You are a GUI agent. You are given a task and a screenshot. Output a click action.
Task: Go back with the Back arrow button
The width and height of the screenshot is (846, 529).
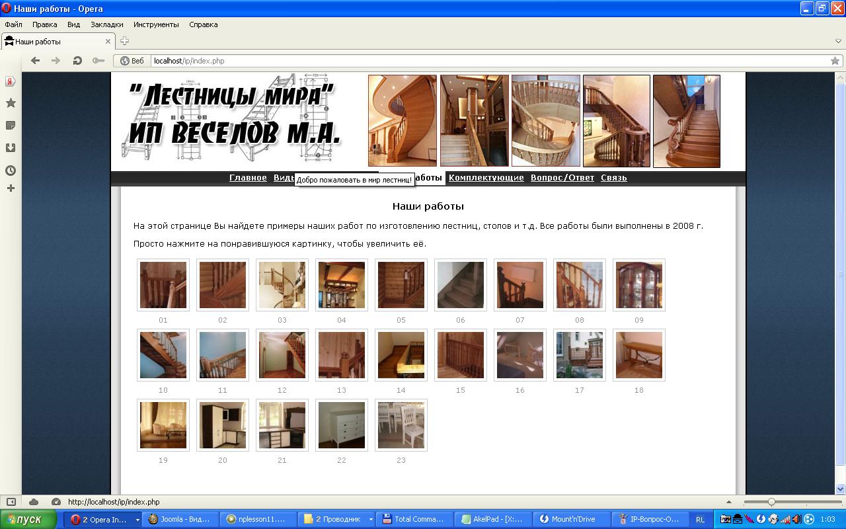pos(36,61)
